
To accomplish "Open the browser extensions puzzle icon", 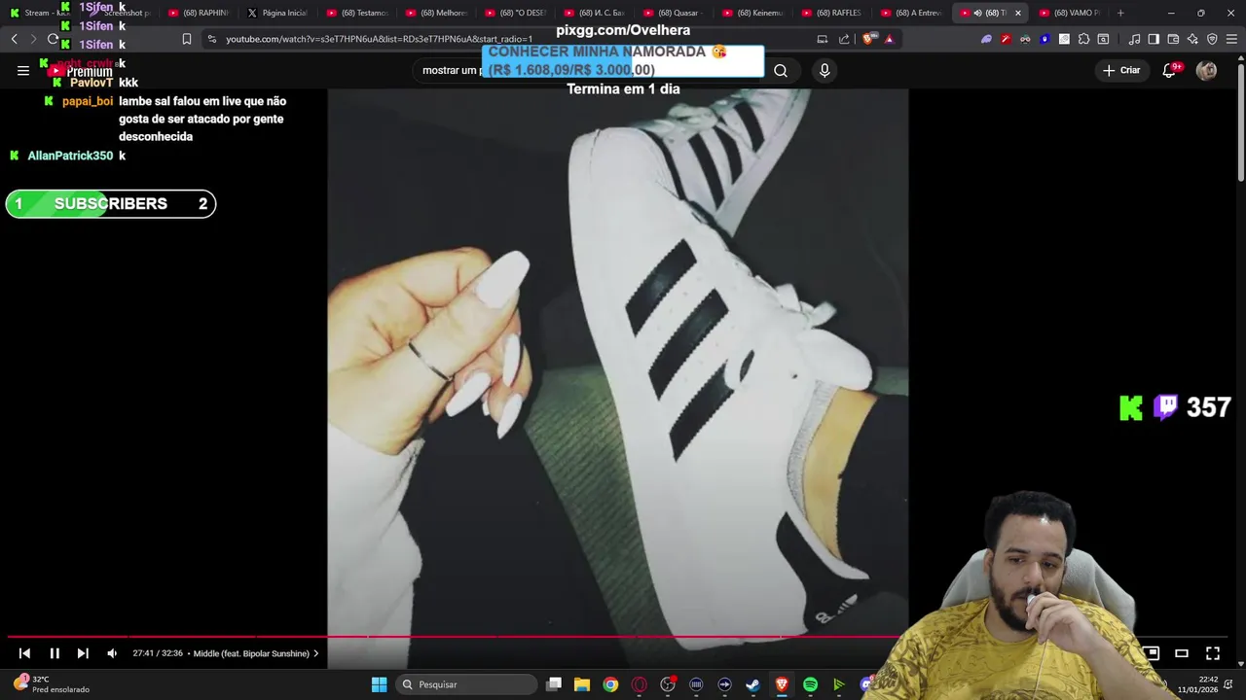I will click(x=1083, y=39).
